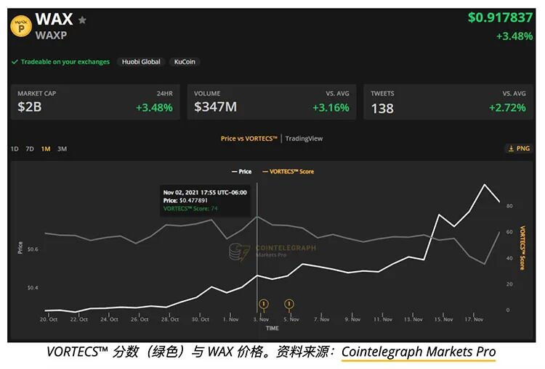Click the Volume $347M value
Screen dimensions: 545x369
(216, 107)
